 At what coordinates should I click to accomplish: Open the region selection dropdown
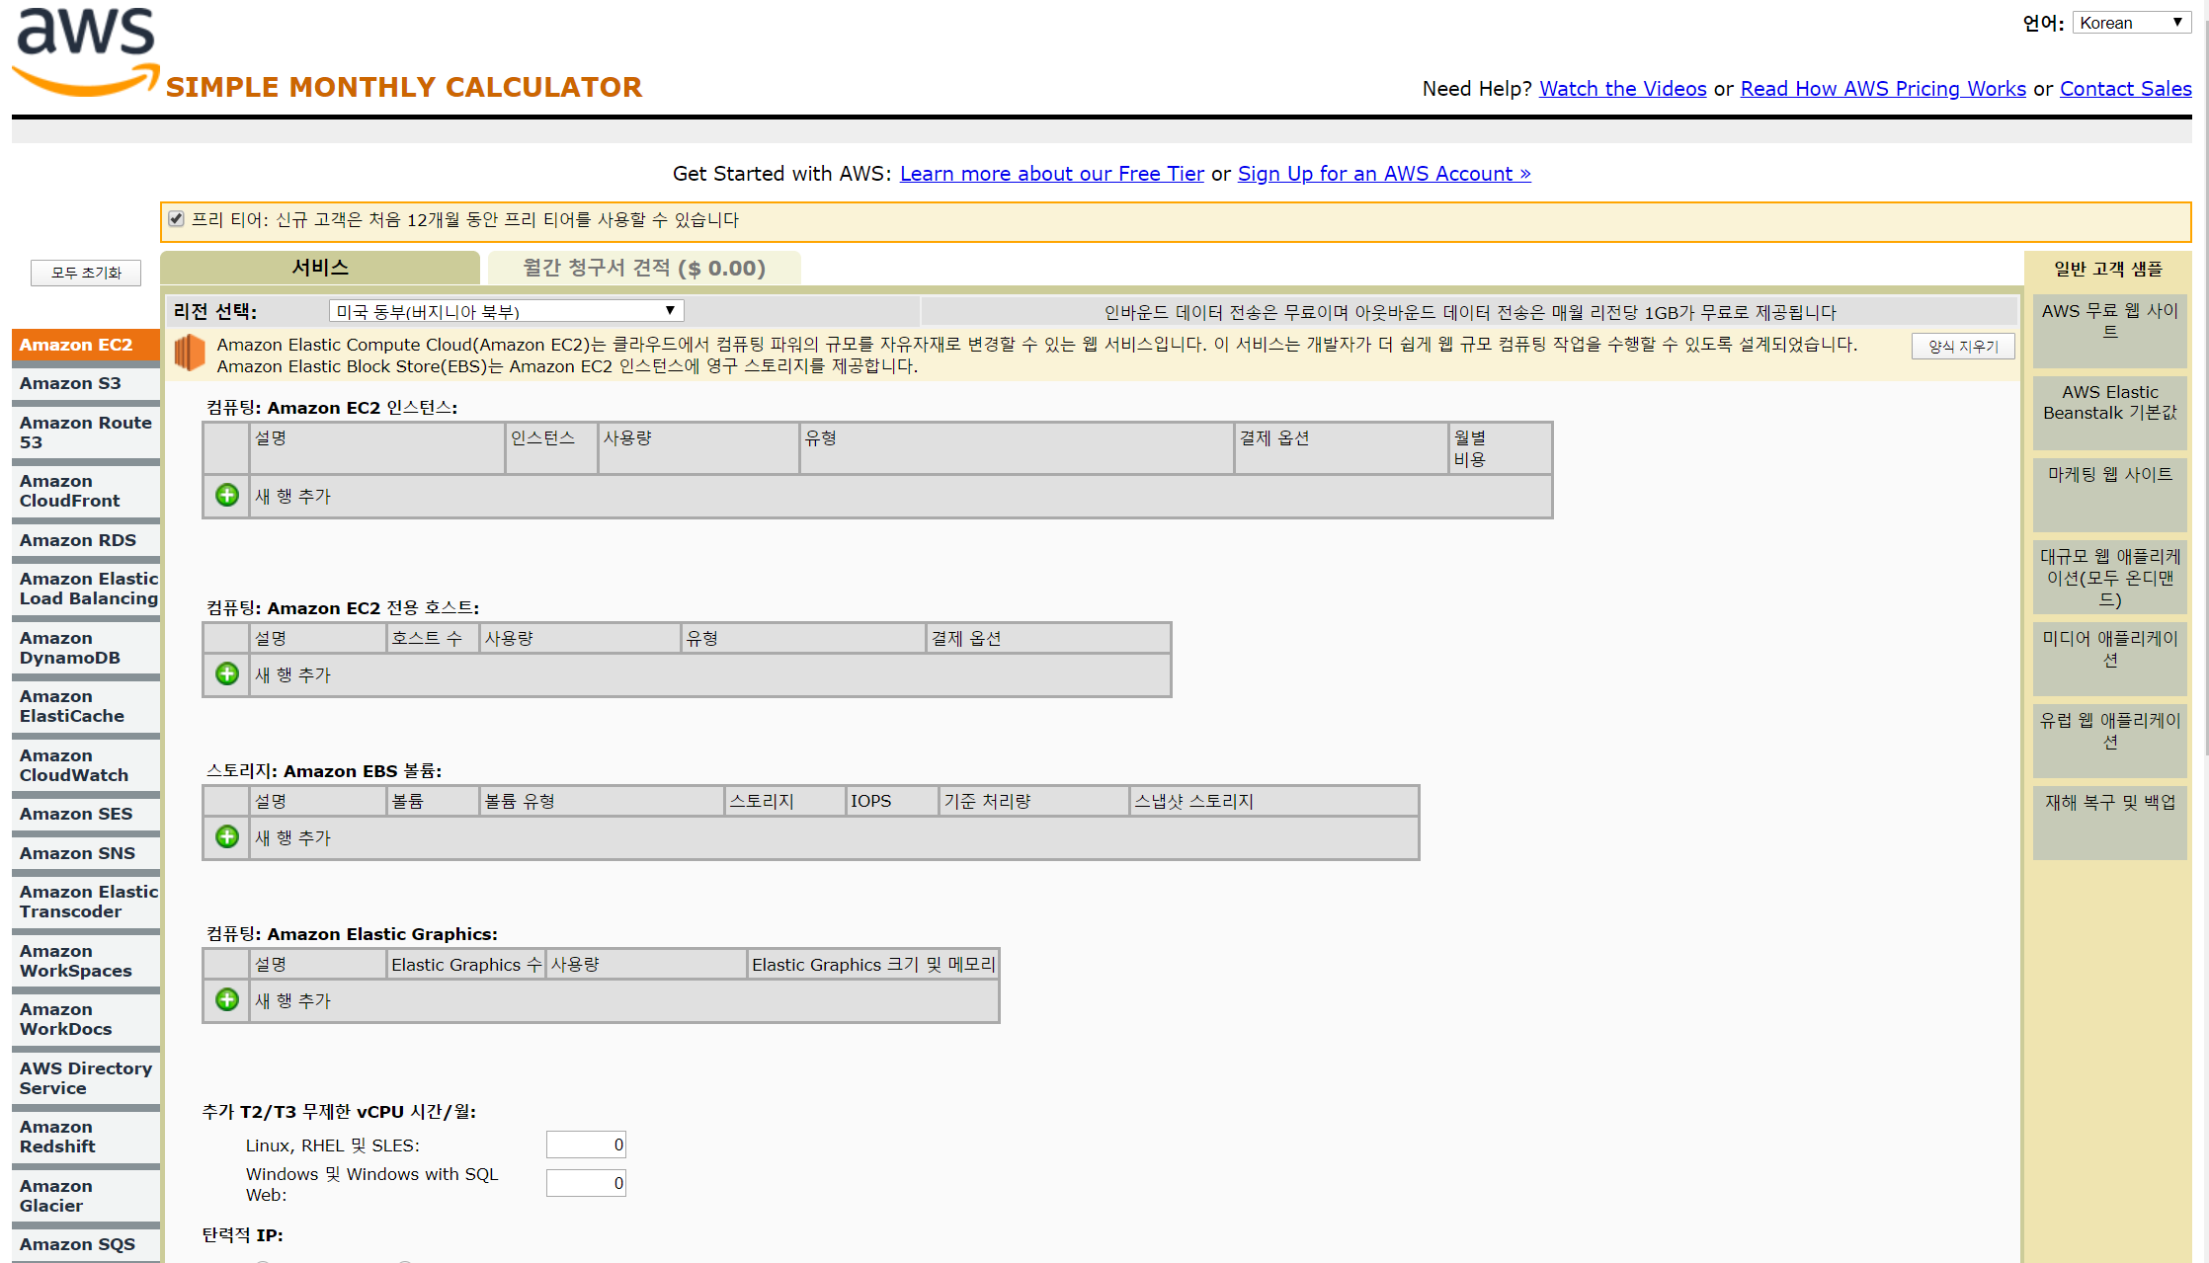pos(505,311)
